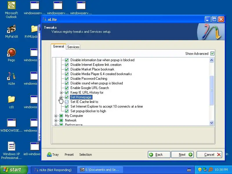Click the security shield tray icon
232x174 pixels.
(x=200, y=170)
